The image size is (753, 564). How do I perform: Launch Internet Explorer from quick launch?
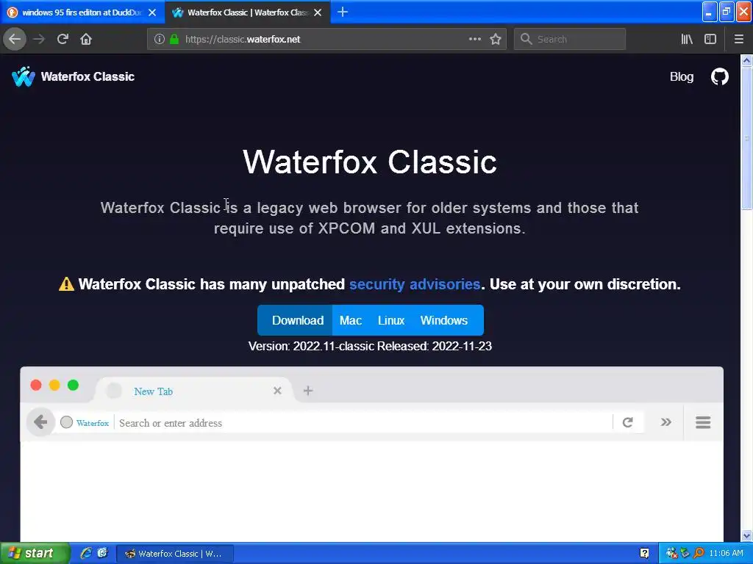coord(86,554)
